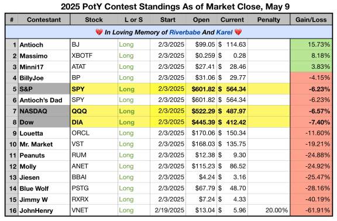Select row number 16
This screenshot has width=337, height=221.
coord(12,211)
